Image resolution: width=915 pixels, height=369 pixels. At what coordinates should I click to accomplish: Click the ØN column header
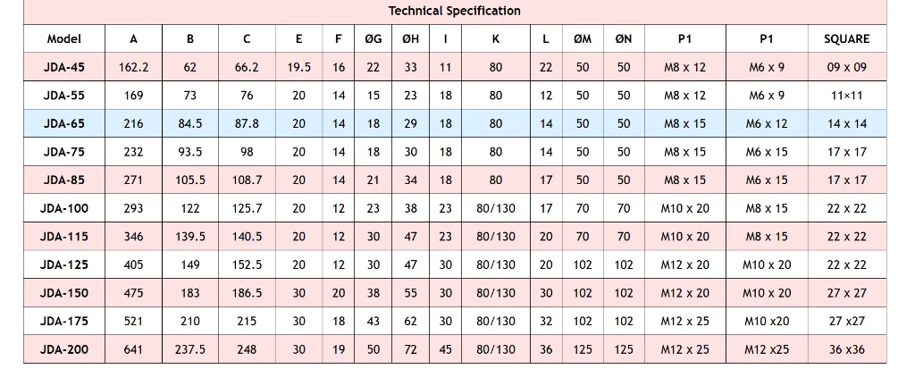(624, 39)
